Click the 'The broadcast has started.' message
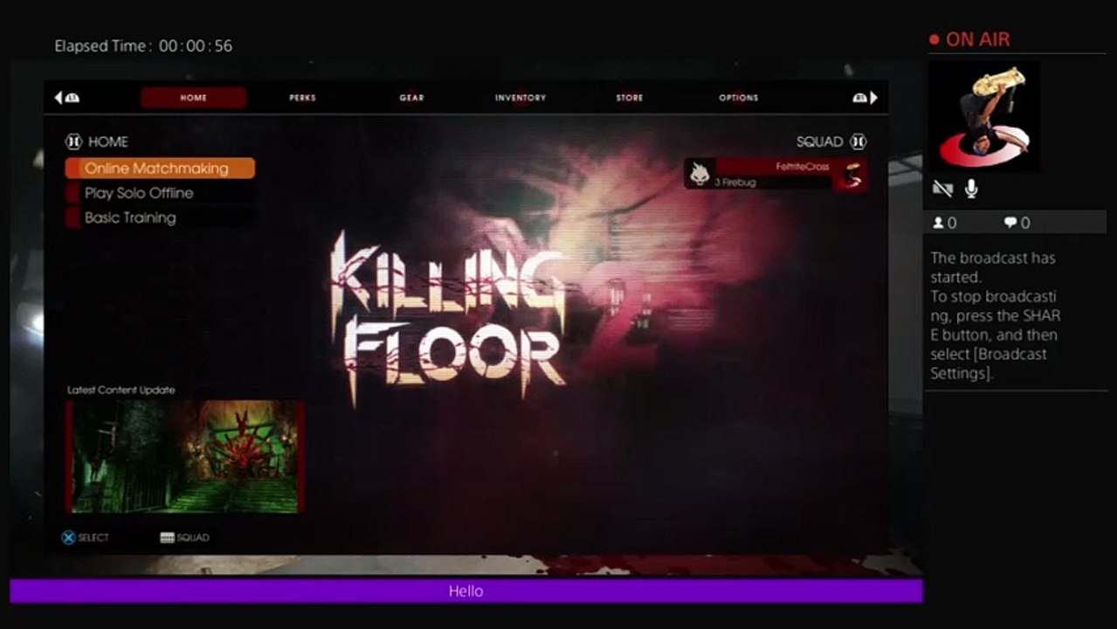The width and height of the screenshot is (1117, 629). (x=993, y=267)
